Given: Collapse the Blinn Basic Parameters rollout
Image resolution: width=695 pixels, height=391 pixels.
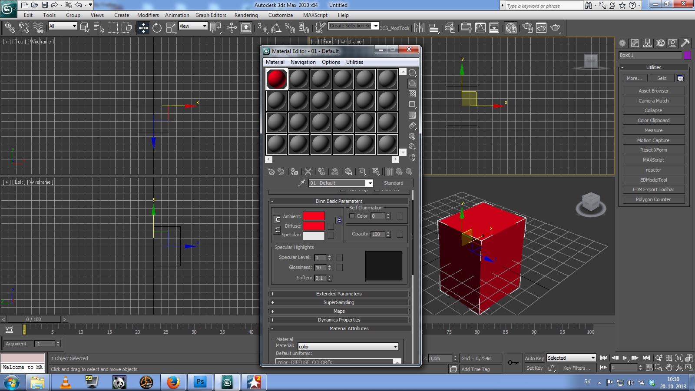Looking at the screenshot, I should coord(339,201).
